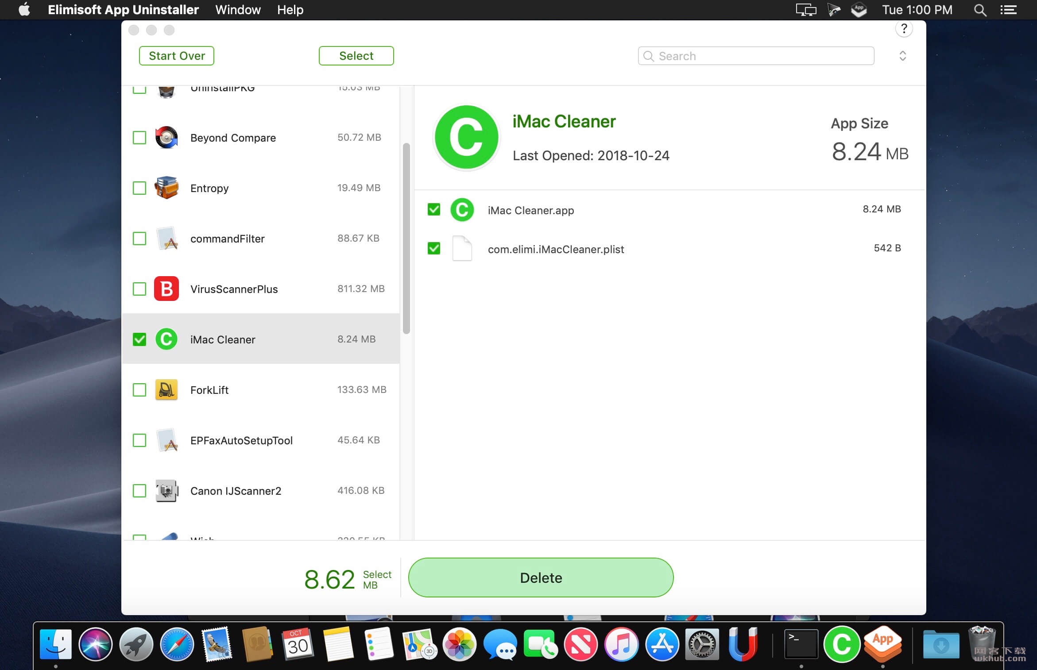
Task: Open Maps app in the Dock
Action: (x=419, y=644)
